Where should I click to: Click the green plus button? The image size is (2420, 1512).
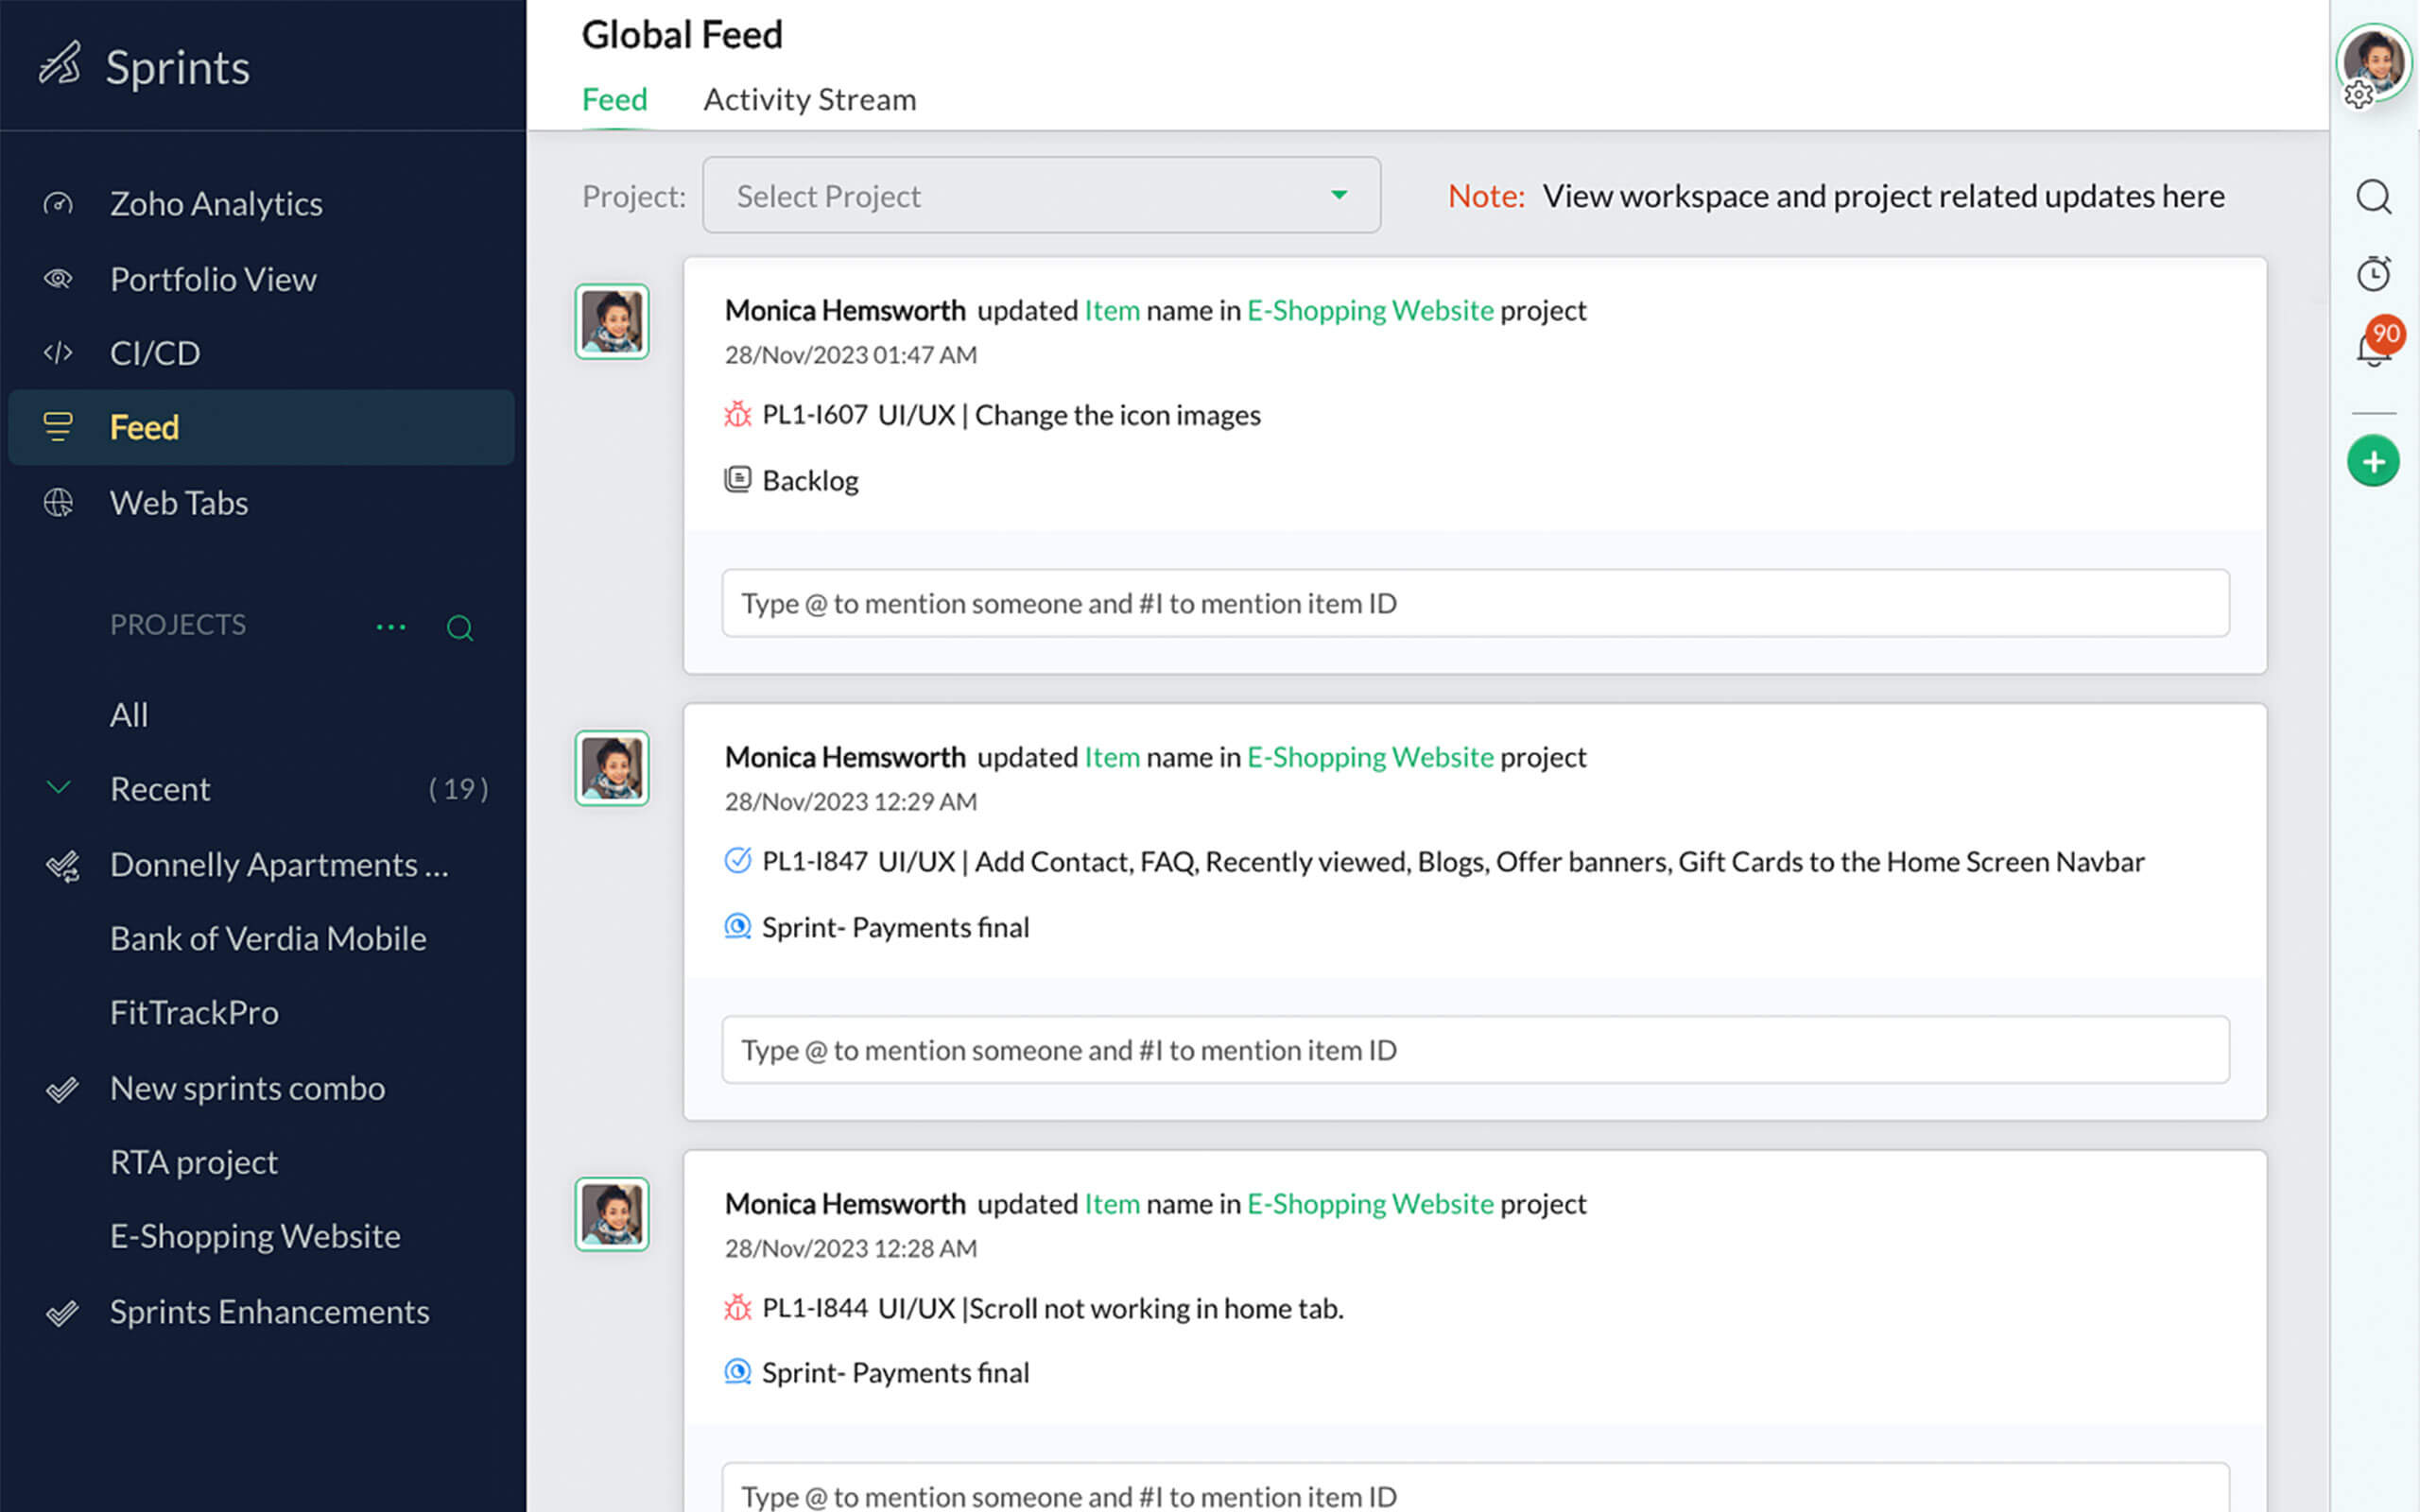tap(2372, 461)
